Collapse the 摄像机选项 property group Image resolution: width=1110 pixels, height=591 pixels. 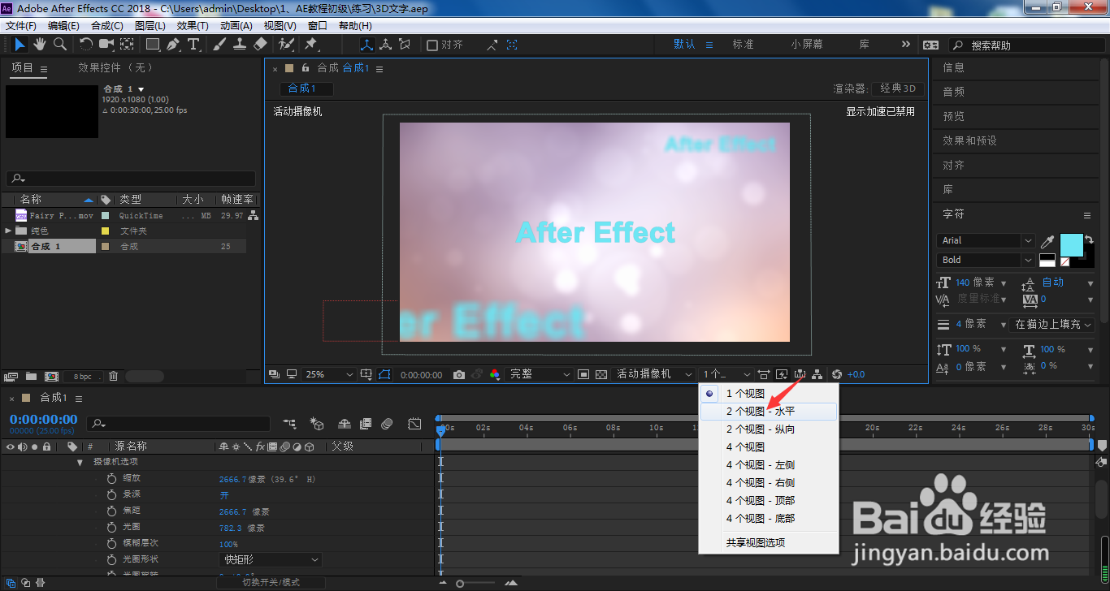pyautogui.click(x=80, y=462)
